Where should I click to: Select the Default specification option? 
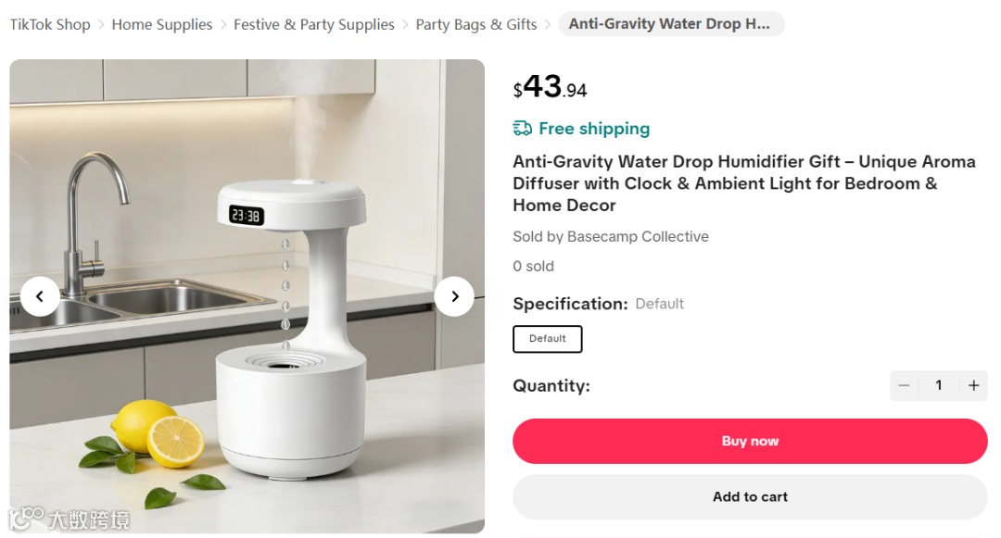tap(547, 339)
